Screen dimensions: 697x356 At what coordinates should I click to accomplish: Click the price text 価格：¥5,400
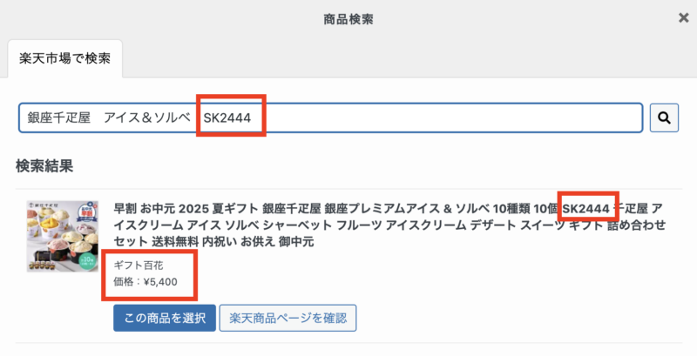coord(145,282)
